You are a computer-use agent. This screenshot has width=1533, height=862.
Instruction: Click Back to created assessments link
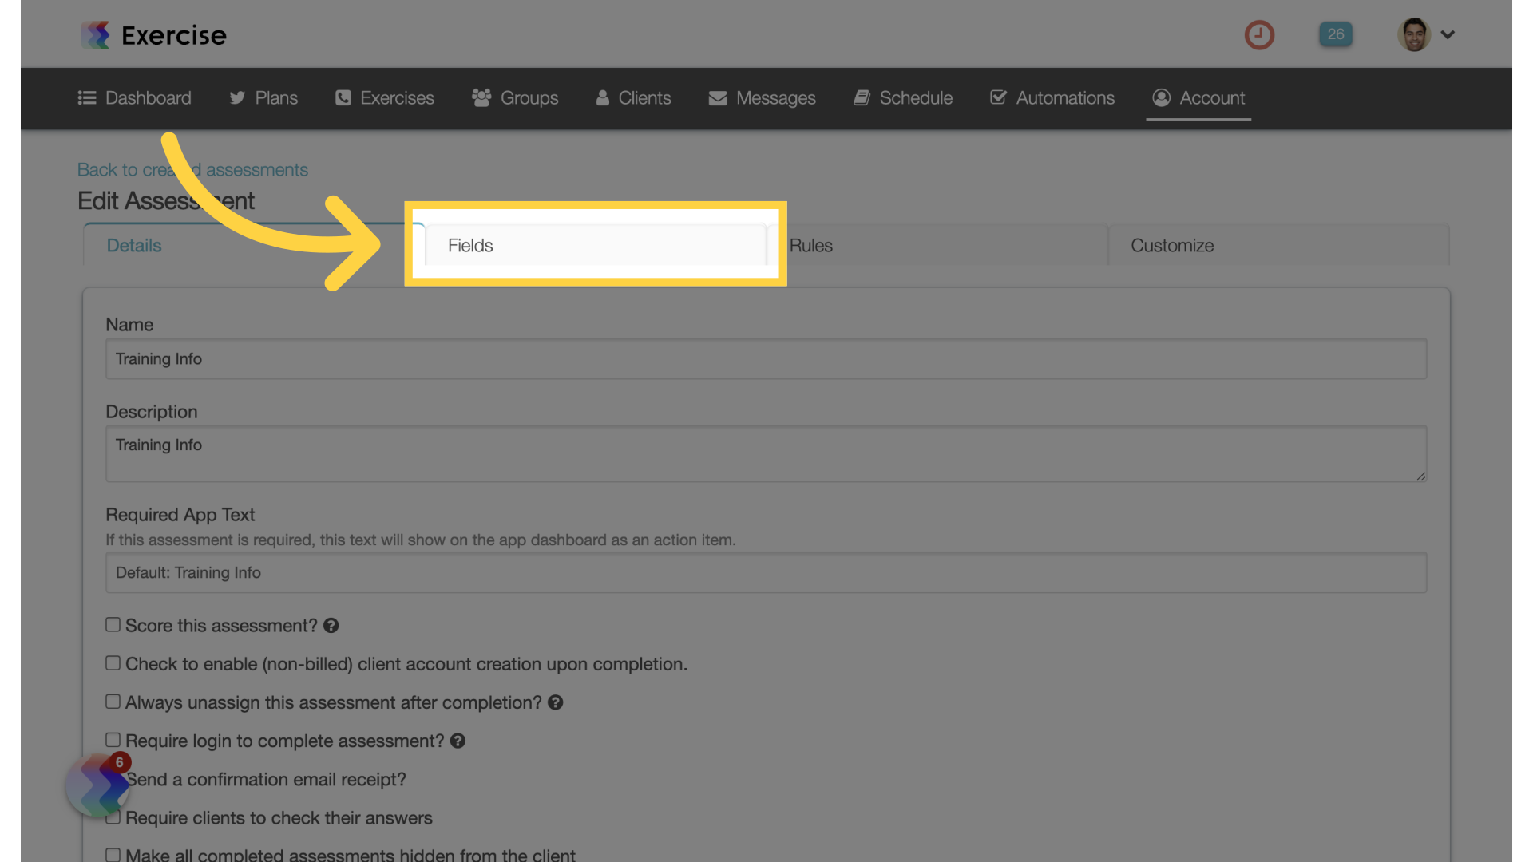point(192,168)
